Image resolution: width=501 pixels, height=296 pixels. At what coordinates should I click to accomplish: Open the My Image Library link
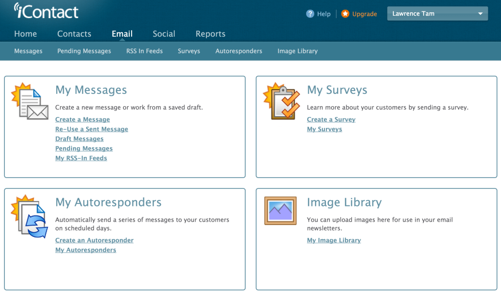click(x=334, y=240)
